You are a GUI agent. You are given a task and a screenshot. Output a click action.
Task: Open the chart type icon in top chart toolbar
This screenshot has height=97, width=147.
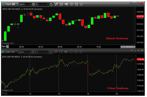pyautogui.click(x=66, y=4)
